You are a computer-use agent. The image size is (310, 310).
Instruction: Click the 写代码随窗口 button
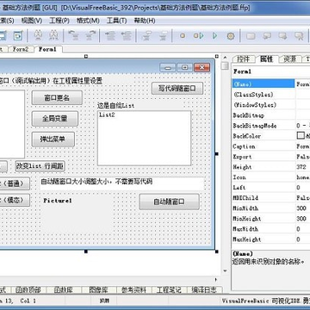177,89
